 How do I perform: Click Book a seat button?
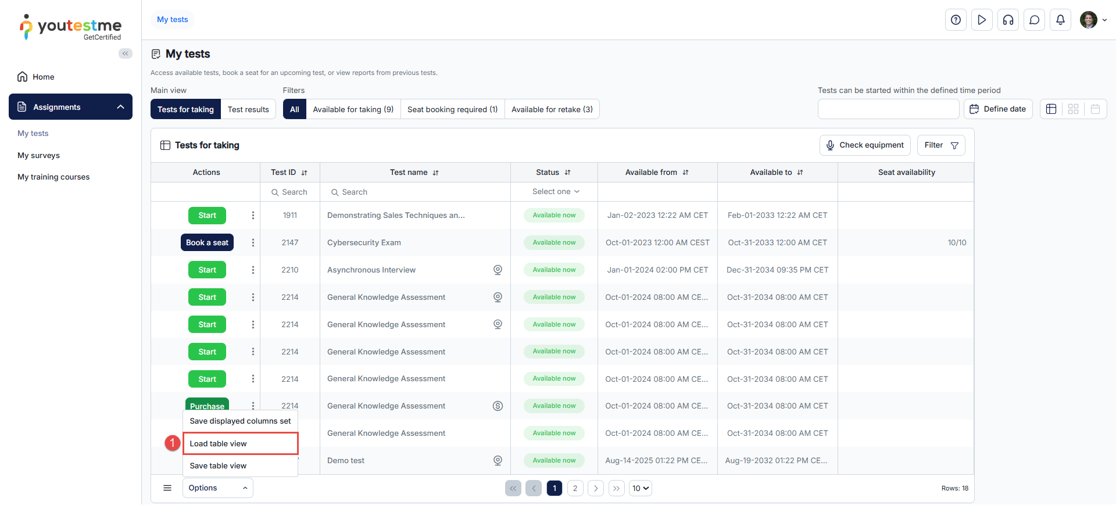coord(207,243)
